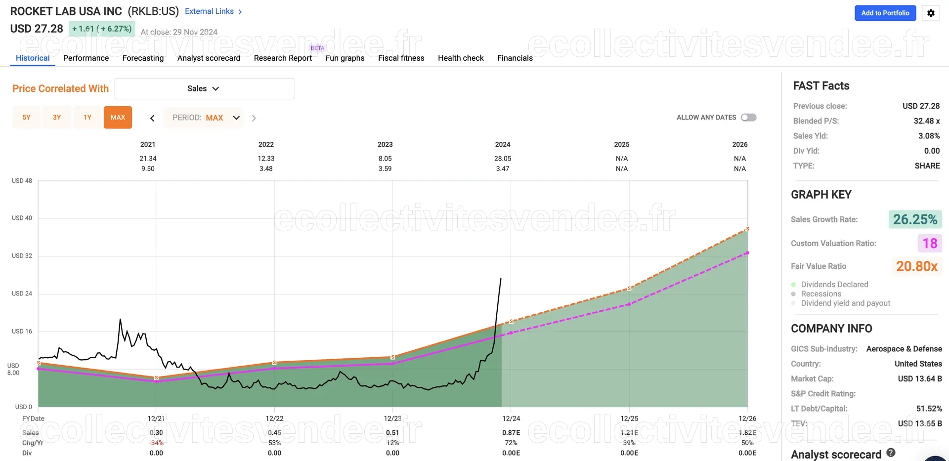This screenshot has height=461, width=949.
Task: Open the External Links link
Action: coord(209,11)
